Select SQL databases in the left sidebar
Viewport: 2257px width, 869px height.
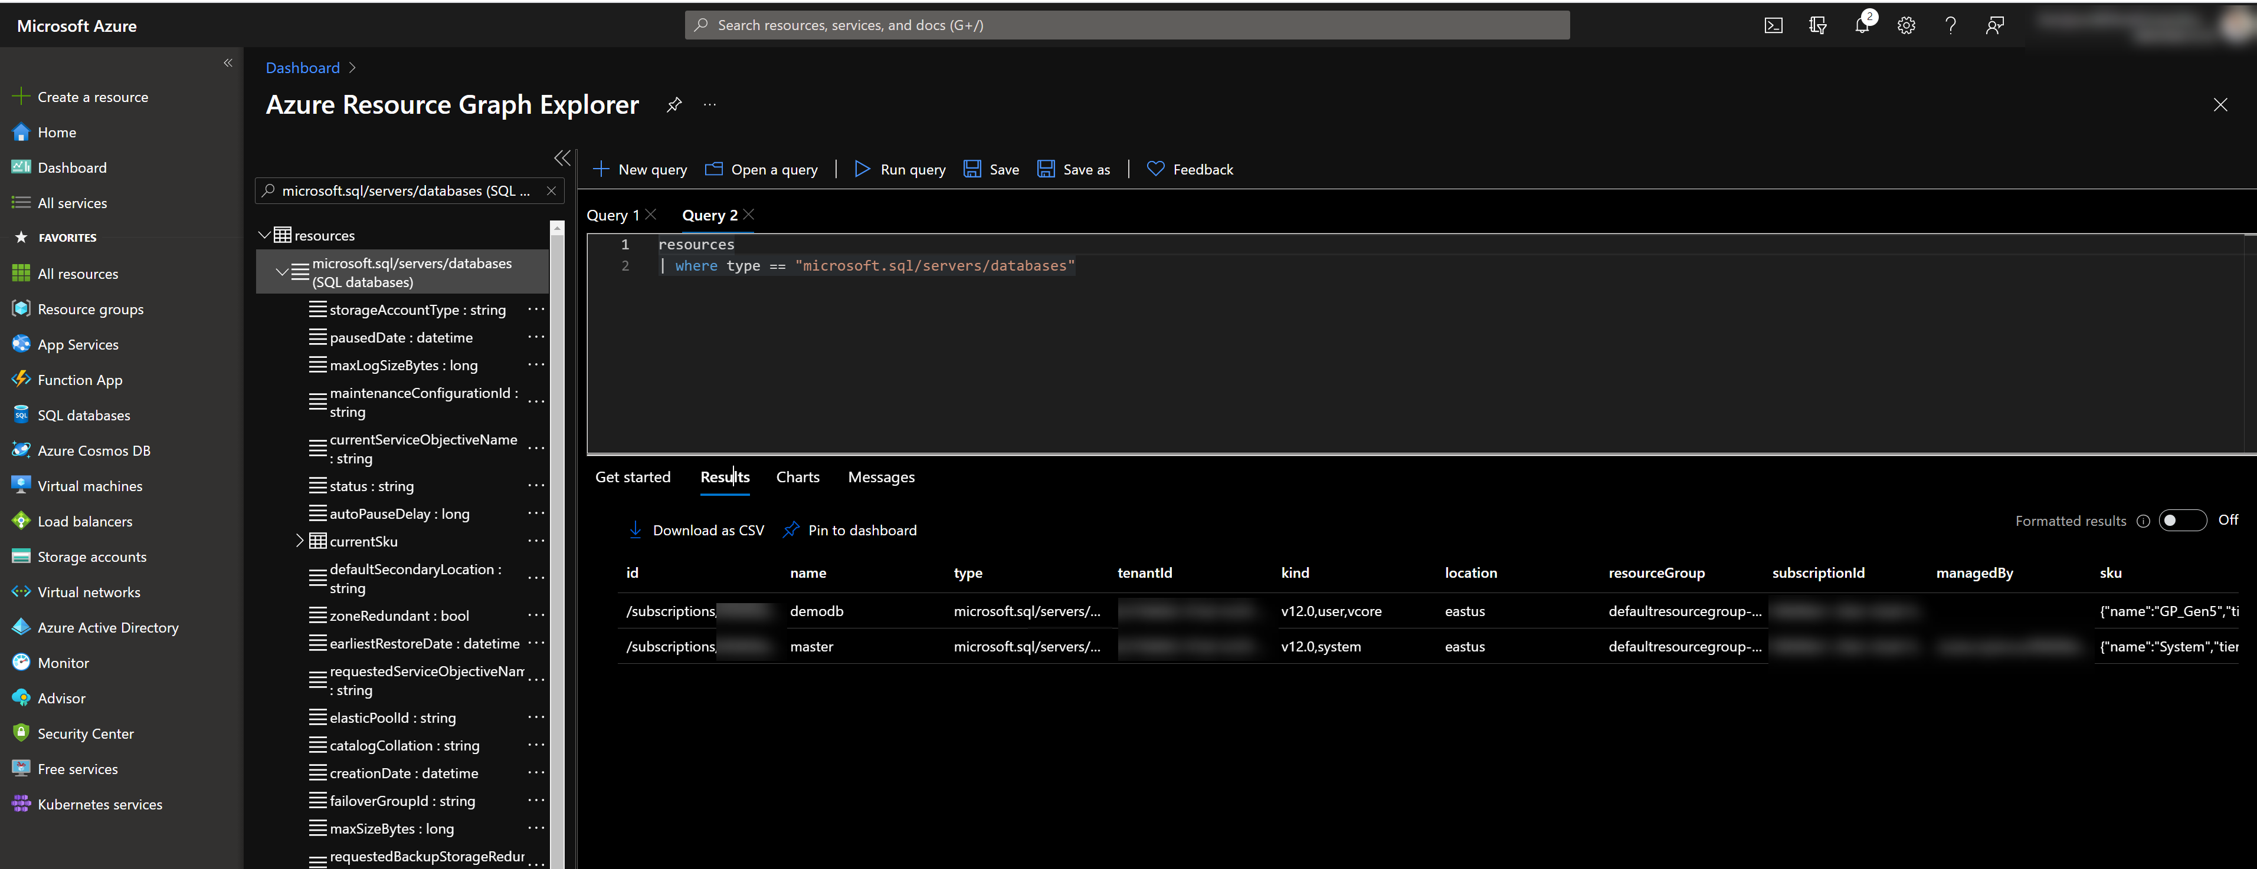(x=83, y=415)
